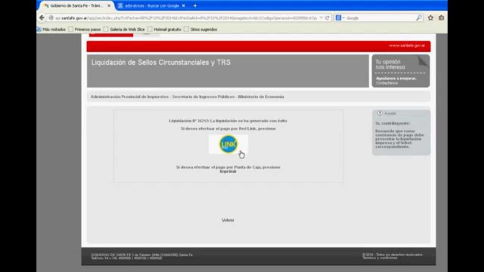Open the Galería de Web Slice bookmark
Viewport: 484px width, 272px height.
click(124, 30)
